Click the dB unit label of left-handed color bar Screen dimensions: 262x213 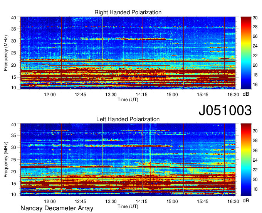point(246,200)
